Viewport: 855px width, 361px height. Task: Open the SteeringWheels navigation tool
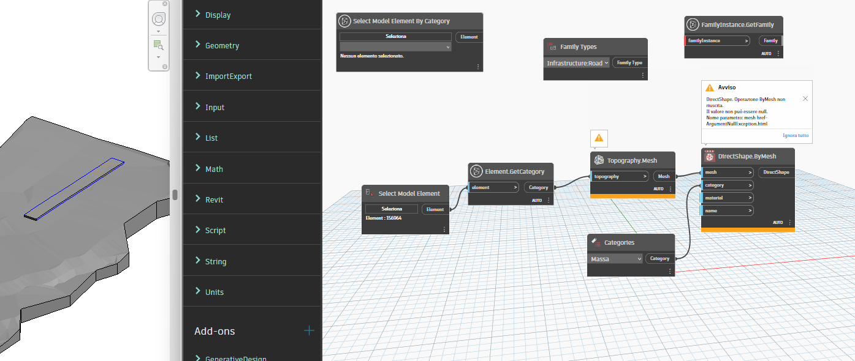tap(158, 18)
